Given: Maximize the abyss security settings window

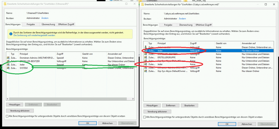Looking at the screenshot, I should 266,4.
